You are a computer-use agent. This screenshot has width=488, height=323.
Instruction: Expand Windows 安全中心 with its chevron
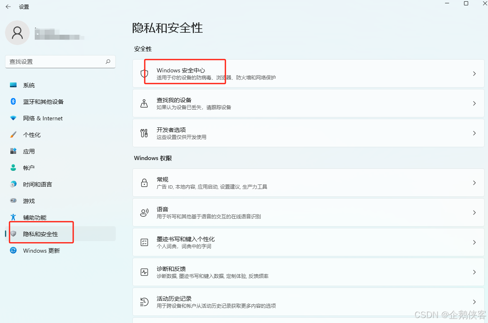coord(474,74)
